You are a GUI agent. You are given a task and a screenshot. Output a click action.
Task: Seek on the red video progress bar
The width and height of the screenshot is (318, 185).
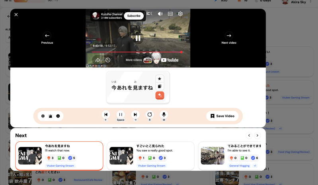[x=137, y=52]
